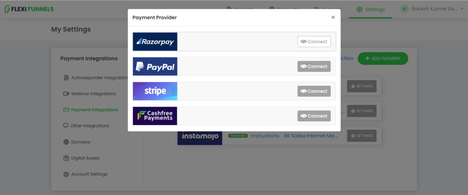Connect the Cashfree Payments provider
Screen dimensions: 468x195
tap(314, 116)
